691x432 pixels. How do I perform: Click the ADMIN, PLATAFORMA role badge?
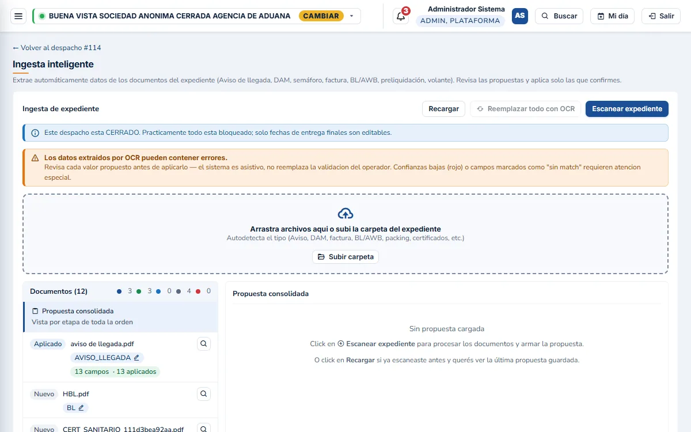pyautogui.click(x=460, y=21)
